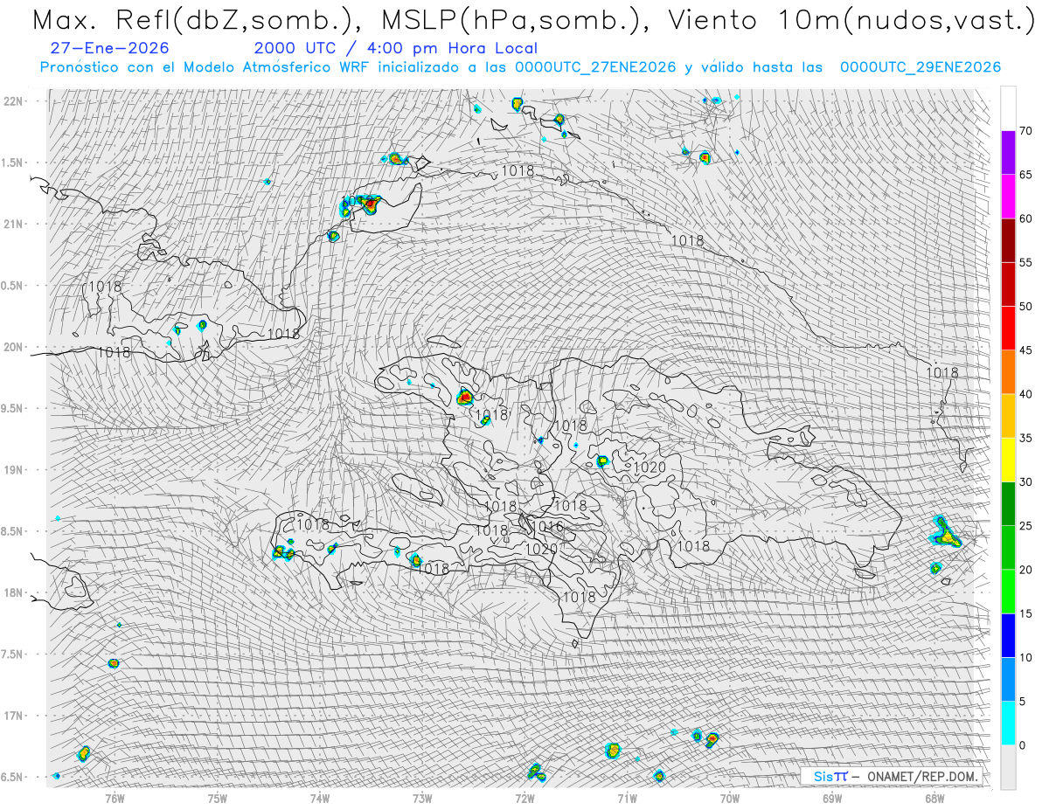Viewport: 1049px width, 810px height.
Task: Click the "55" label on the color bar
Action: click(x=1025, y=262)
